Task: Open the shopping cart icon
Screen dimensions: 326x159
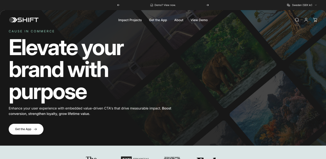Action: [315, 20]
